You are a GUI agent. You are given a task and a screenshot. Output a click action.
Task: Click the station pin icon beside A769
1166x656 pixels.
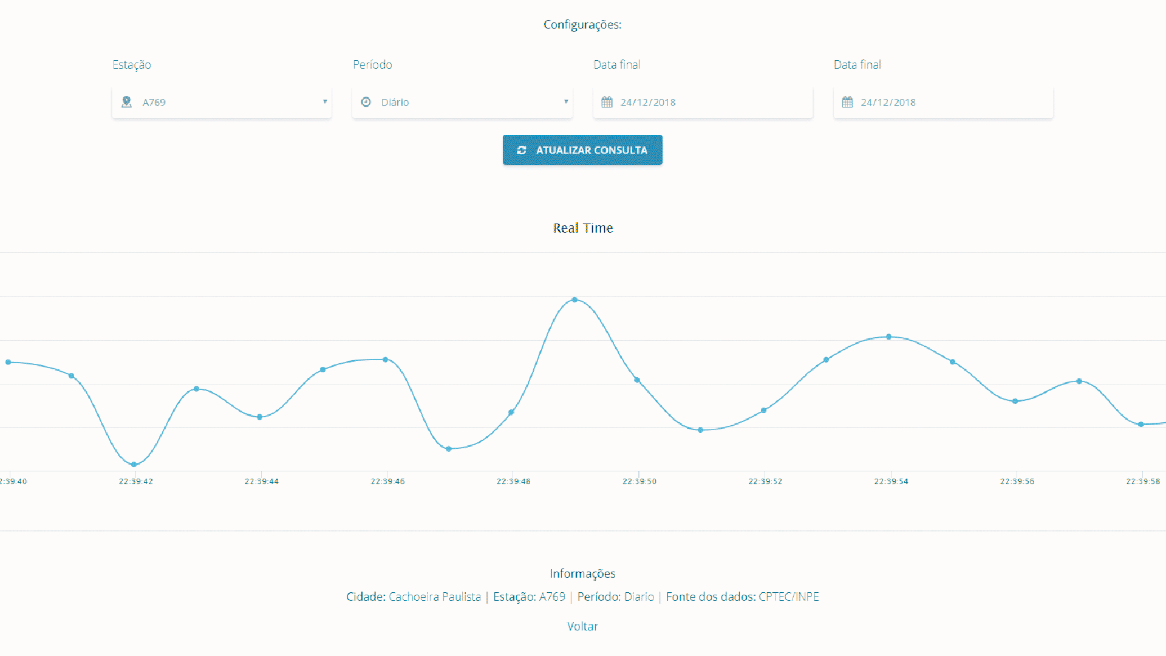click(x=126, y=101)
